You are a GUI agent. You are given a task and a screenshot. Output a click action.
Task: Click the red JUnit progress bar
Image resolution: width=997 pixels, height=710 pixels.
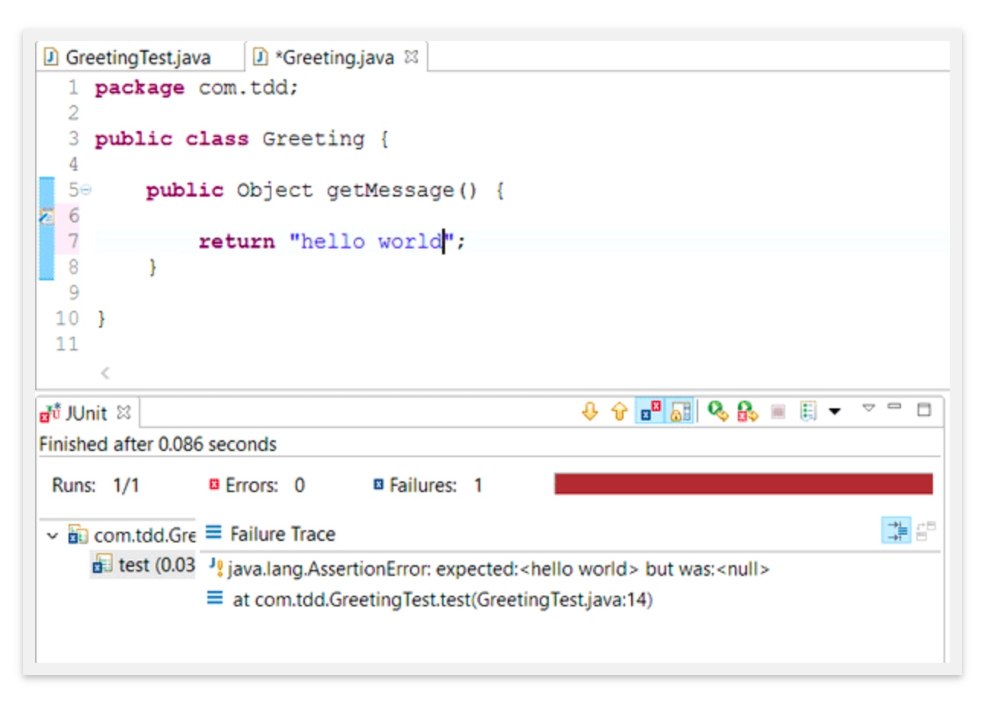[743, 485]
